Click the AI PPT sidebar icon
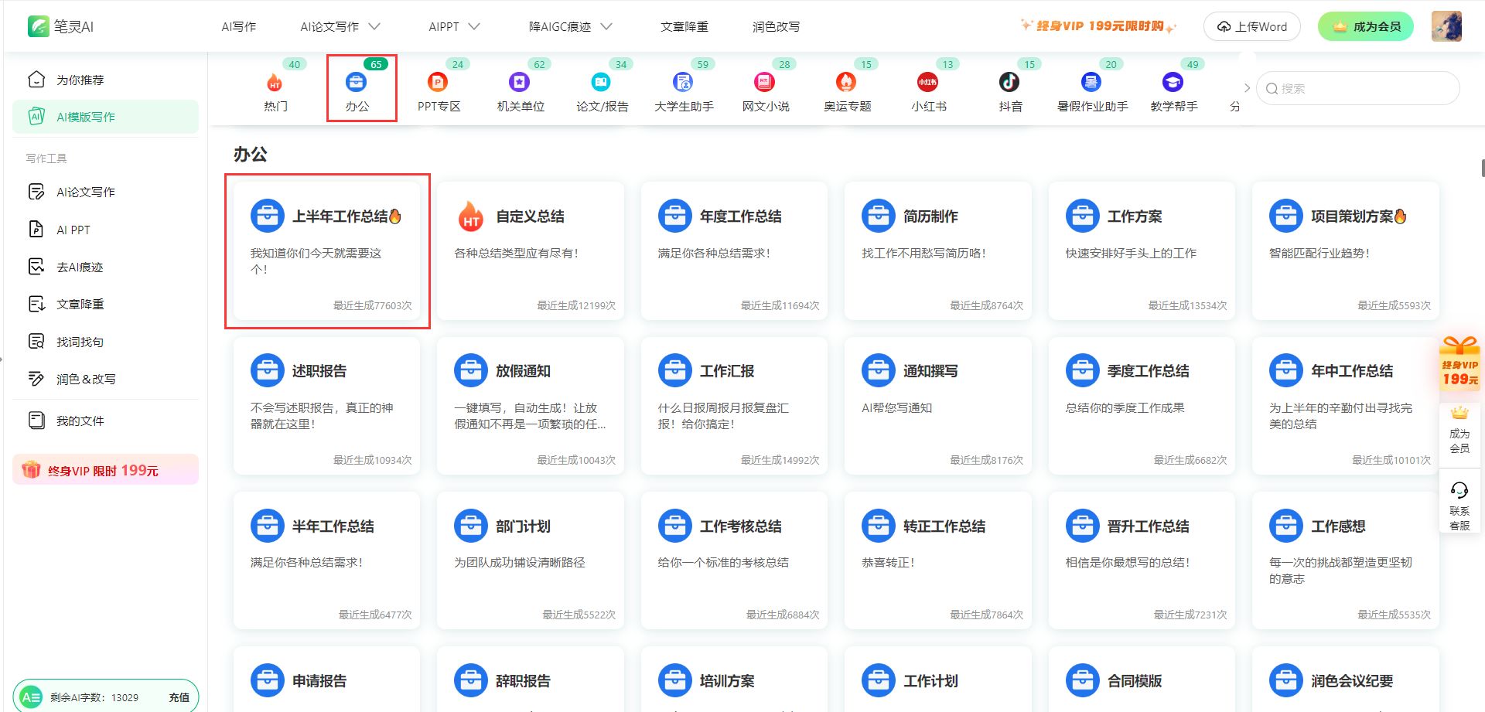This screenshot has width=1485, height=712. tap(36, 230)
